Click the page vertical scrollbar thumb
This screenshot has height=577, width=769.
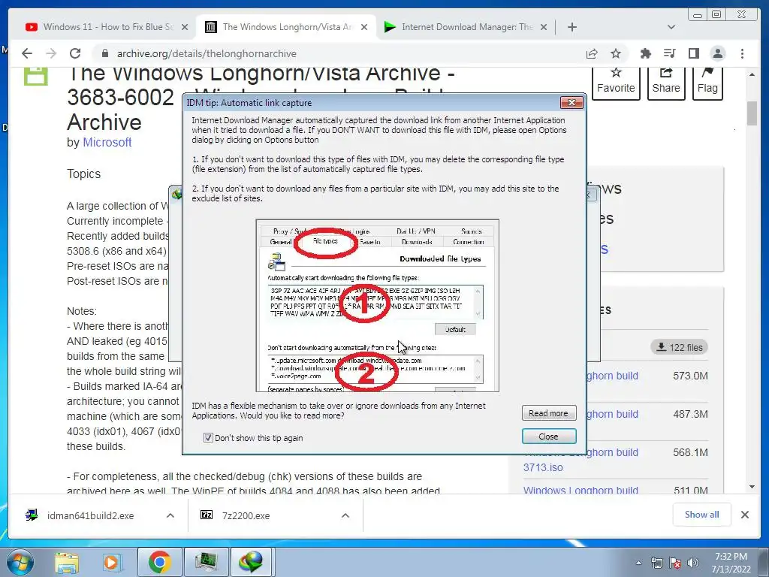click(752, 113)
